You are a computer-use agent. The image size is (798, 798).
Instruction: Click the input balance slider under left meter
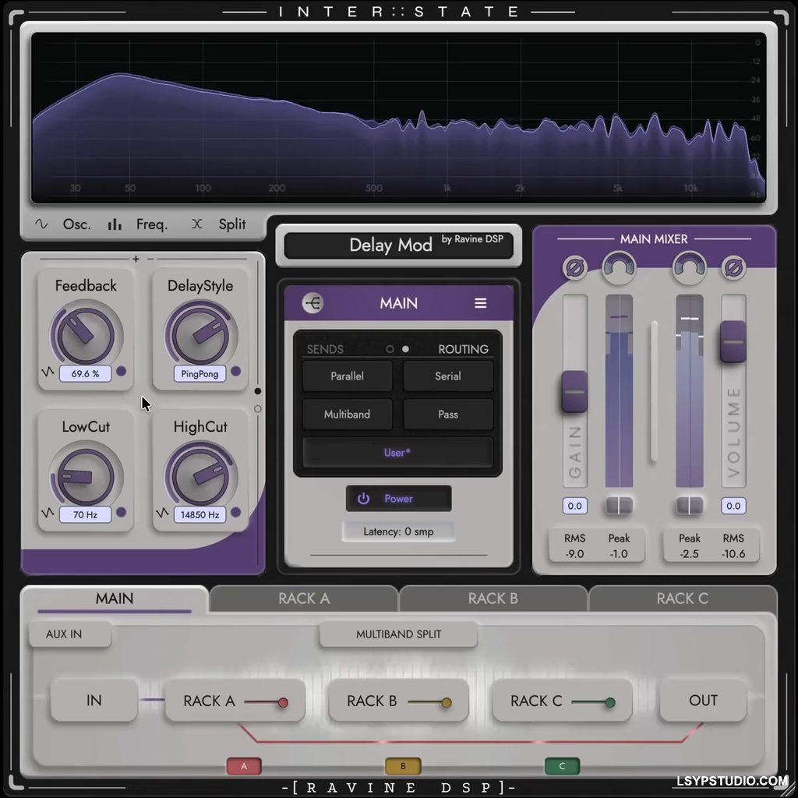(619, 505)
